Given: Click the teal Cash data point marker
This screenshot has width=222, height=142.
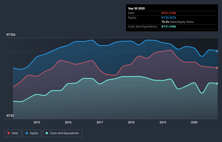Looking at the screenshot, I should [x=217, y=83].
